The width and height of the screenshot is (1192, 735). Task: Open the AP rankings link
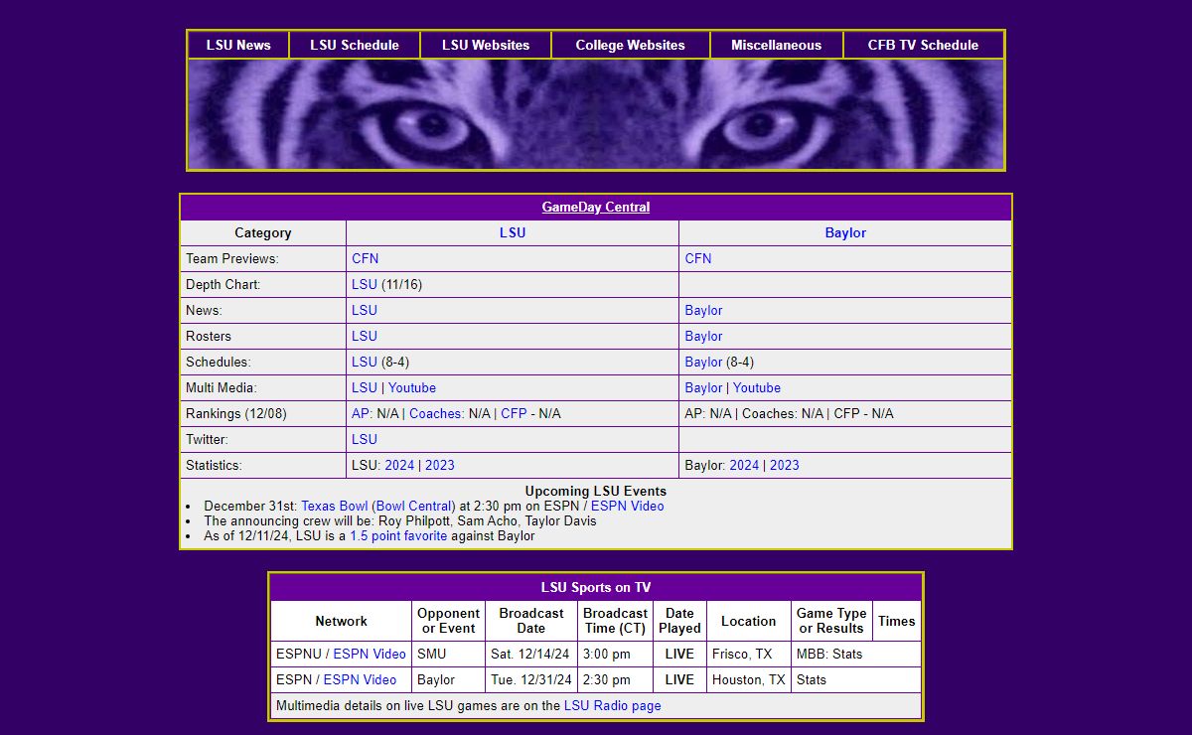click(x=361, y=414)
